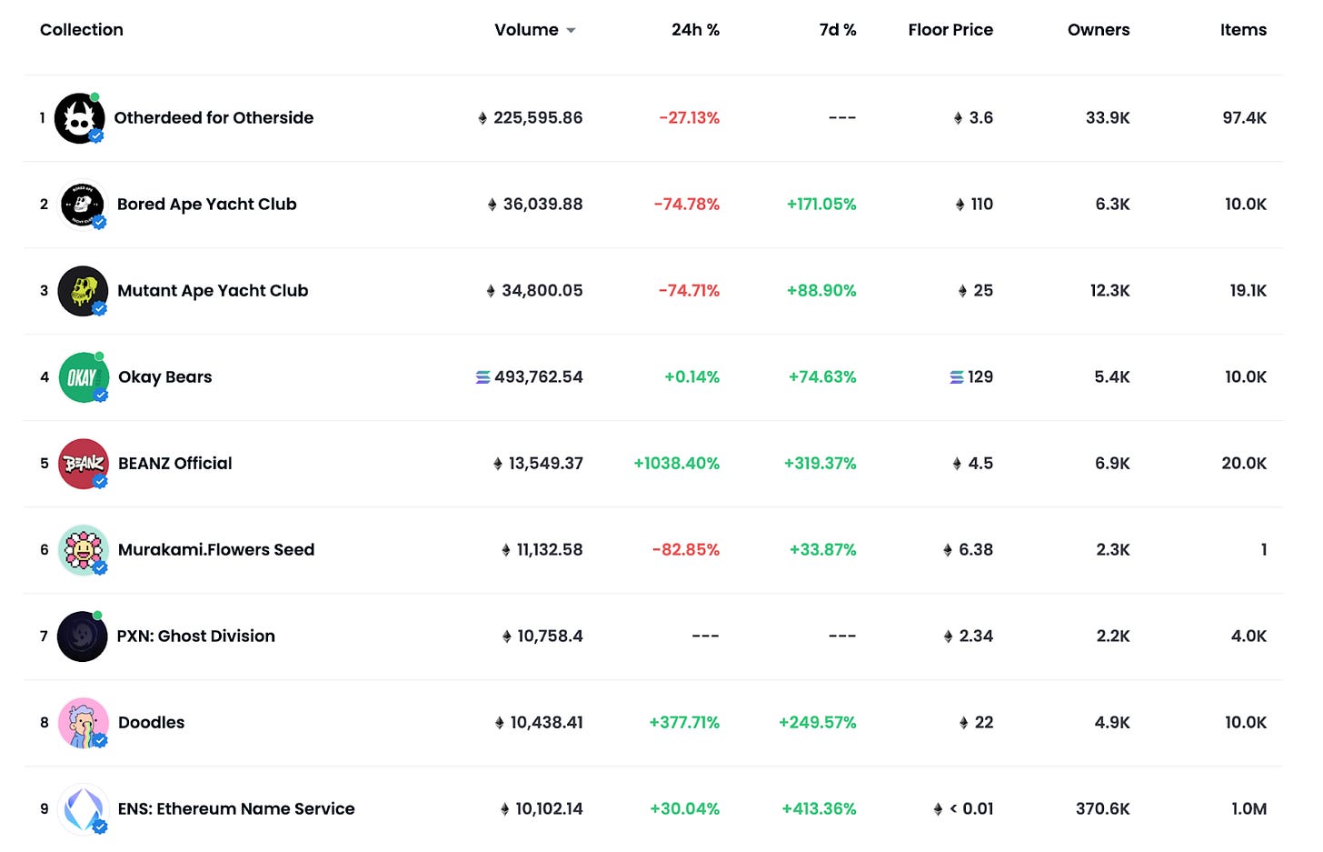Open Okay Bears collection name
The height and width of the screenshot is (852, 1323).
(x=165, y=377)
